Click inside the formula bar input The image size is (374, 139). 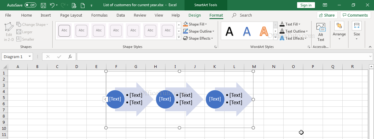[222, 57]
